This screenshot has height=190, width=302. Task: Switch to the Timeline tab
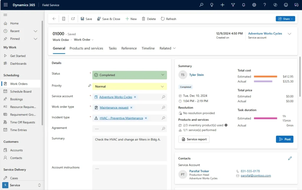(x=148, y=48)
